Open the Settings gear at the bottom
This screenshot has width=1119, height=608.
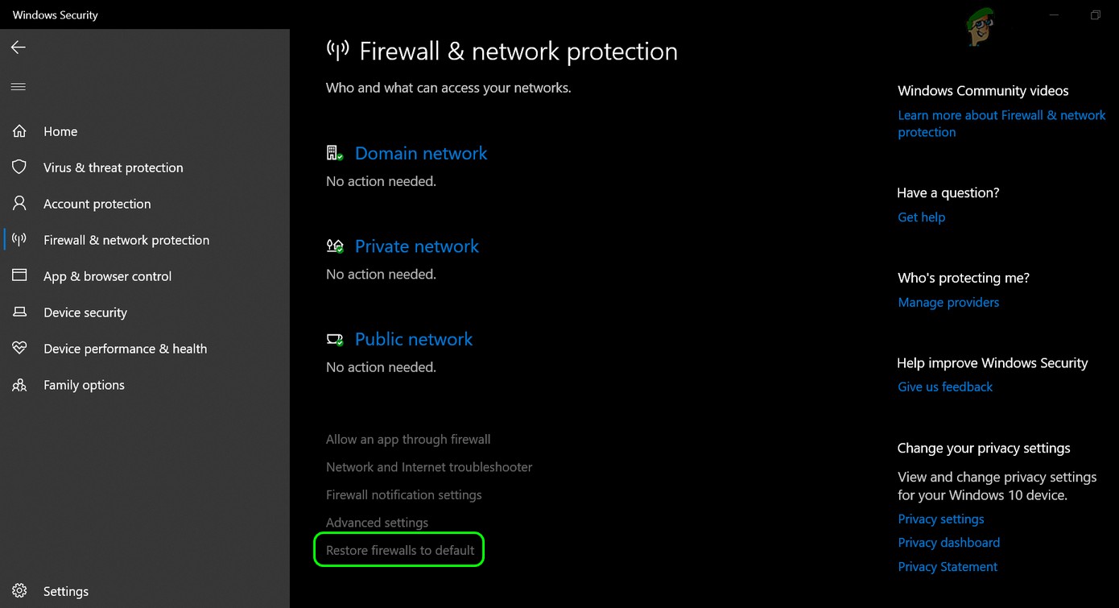pyautogui.click(x=19, y=590)
